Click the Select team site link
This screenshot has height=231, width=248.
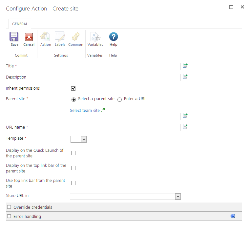85,110
